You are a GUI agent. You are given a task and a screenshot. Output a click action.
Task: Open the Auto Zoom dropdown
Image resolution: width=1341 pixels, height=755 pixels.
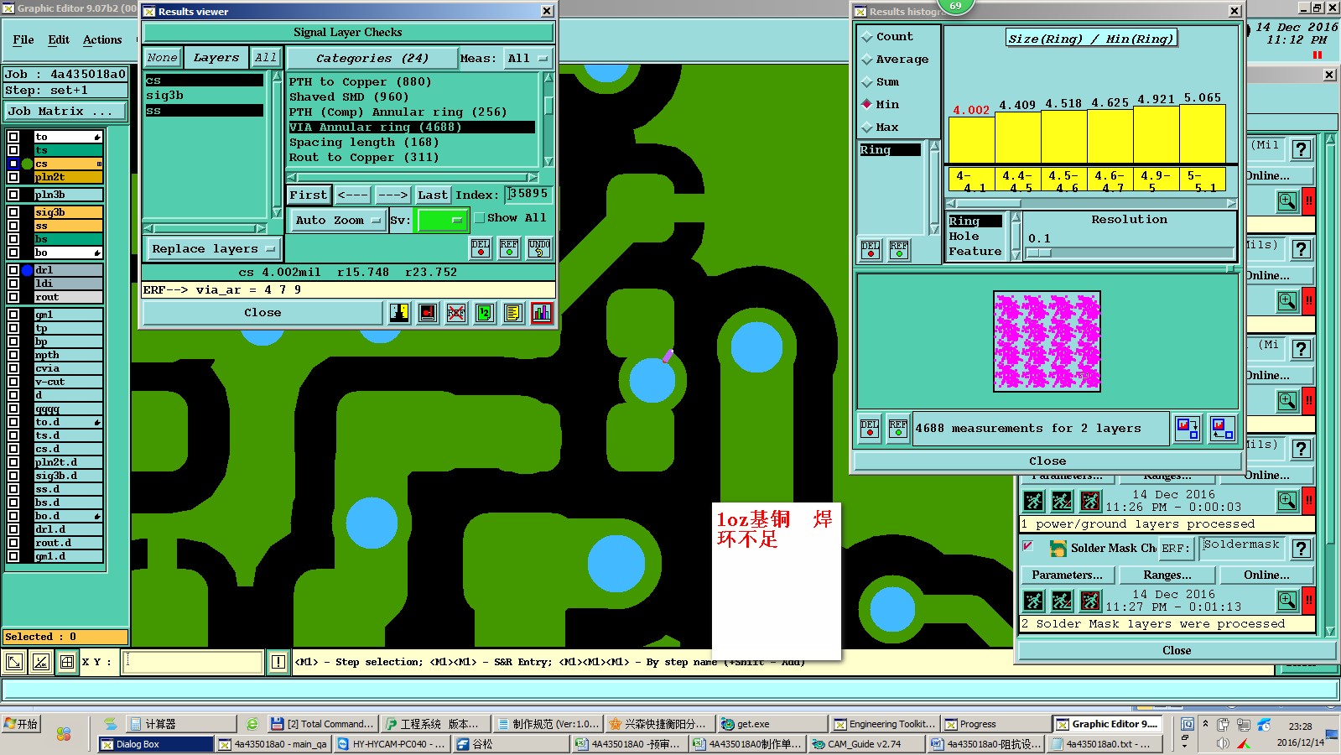[337, 220]
